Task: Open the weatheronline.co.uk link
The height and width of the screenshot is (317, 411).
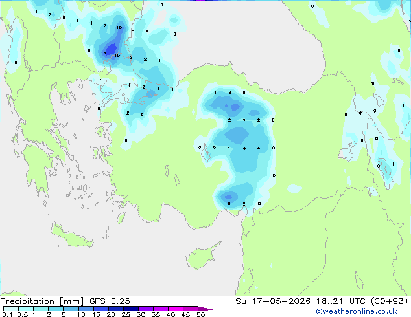Action: coord(357,311)
